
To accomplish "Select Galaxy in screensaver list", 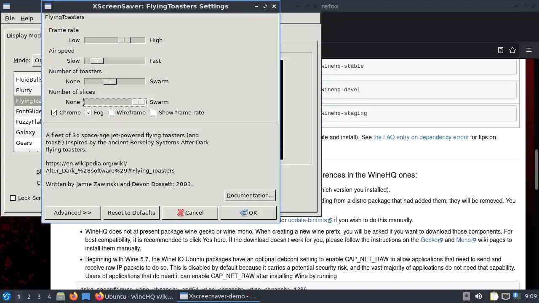I will click(28, 132).
